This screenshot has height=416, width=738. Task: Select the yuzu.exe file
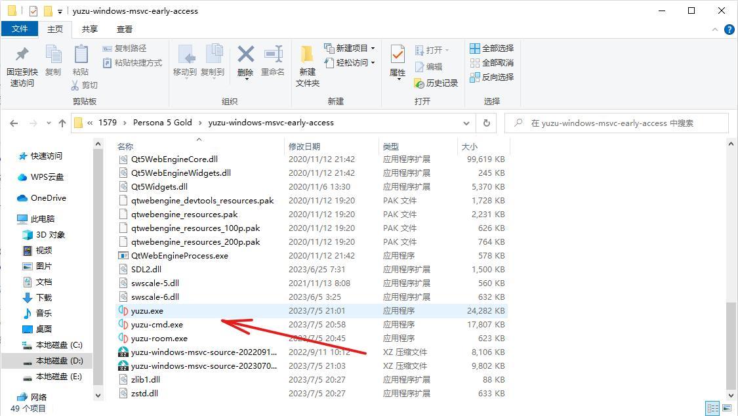[x=312, y=310]
